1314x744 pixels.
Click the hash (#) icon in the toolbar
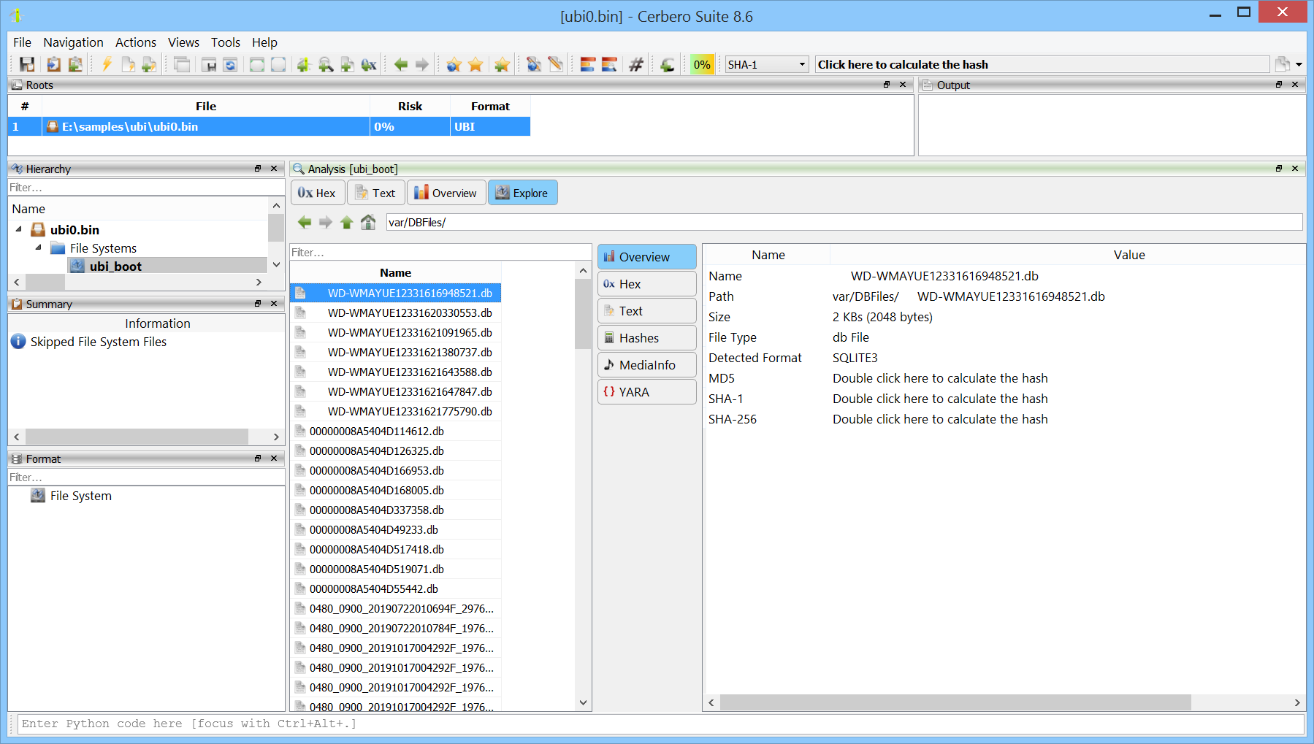636,64
